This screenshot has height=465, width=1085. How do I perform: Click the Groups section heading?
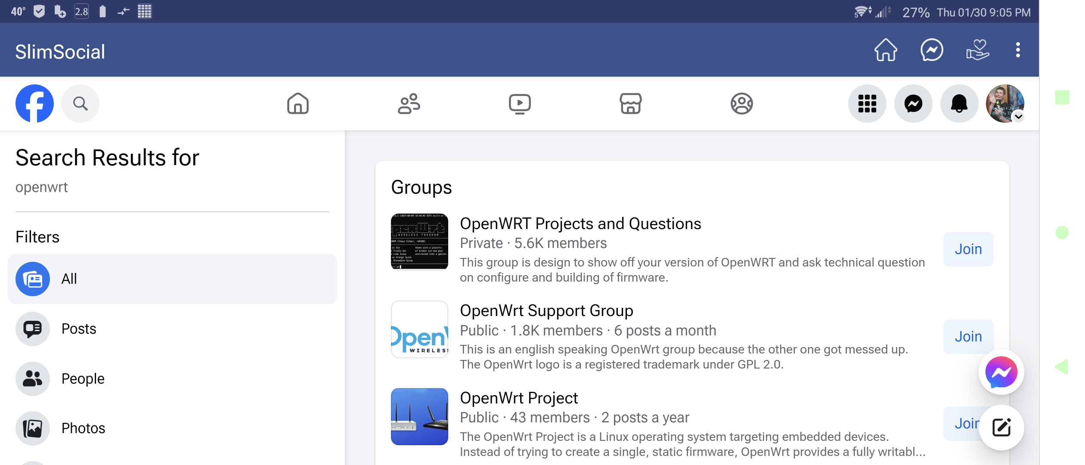point(421,187)
